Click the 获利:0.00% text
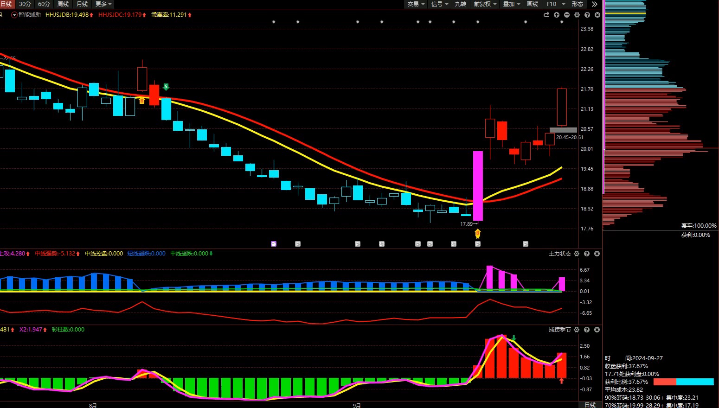Screen dimensions: 719x408 696,235
